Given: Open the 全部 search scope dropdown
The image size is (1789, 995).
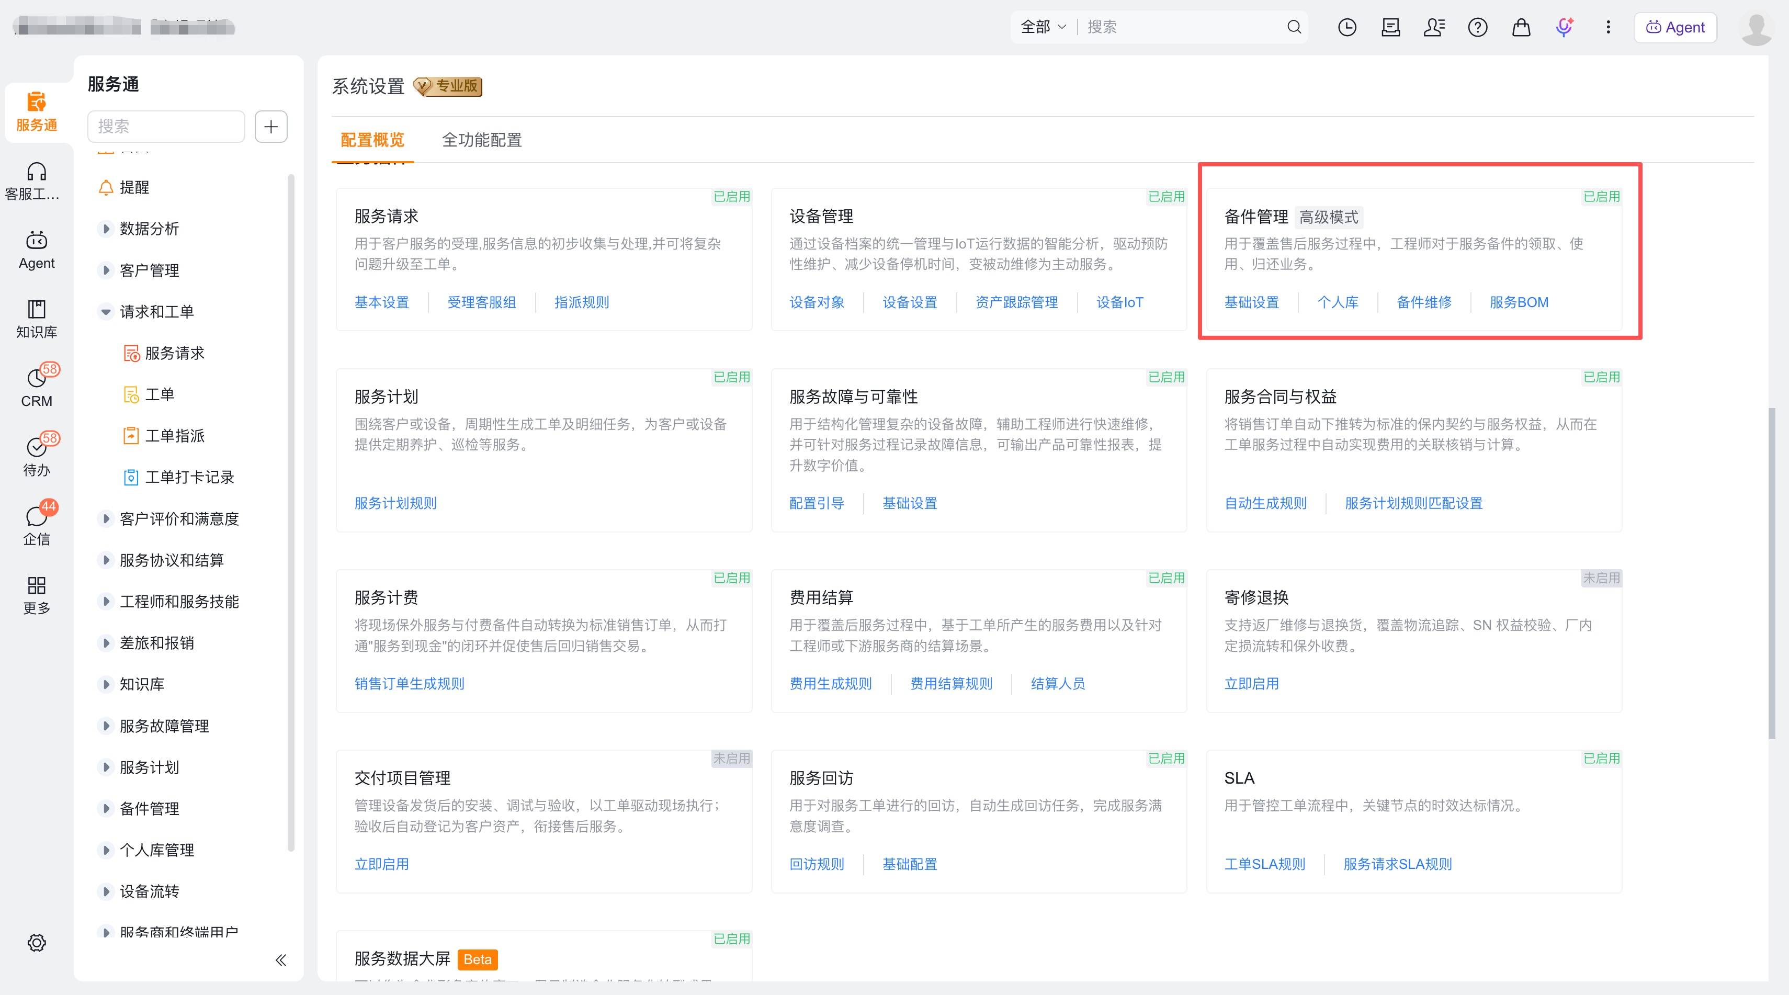Looking at the screenshot, I should point(1043,27).
